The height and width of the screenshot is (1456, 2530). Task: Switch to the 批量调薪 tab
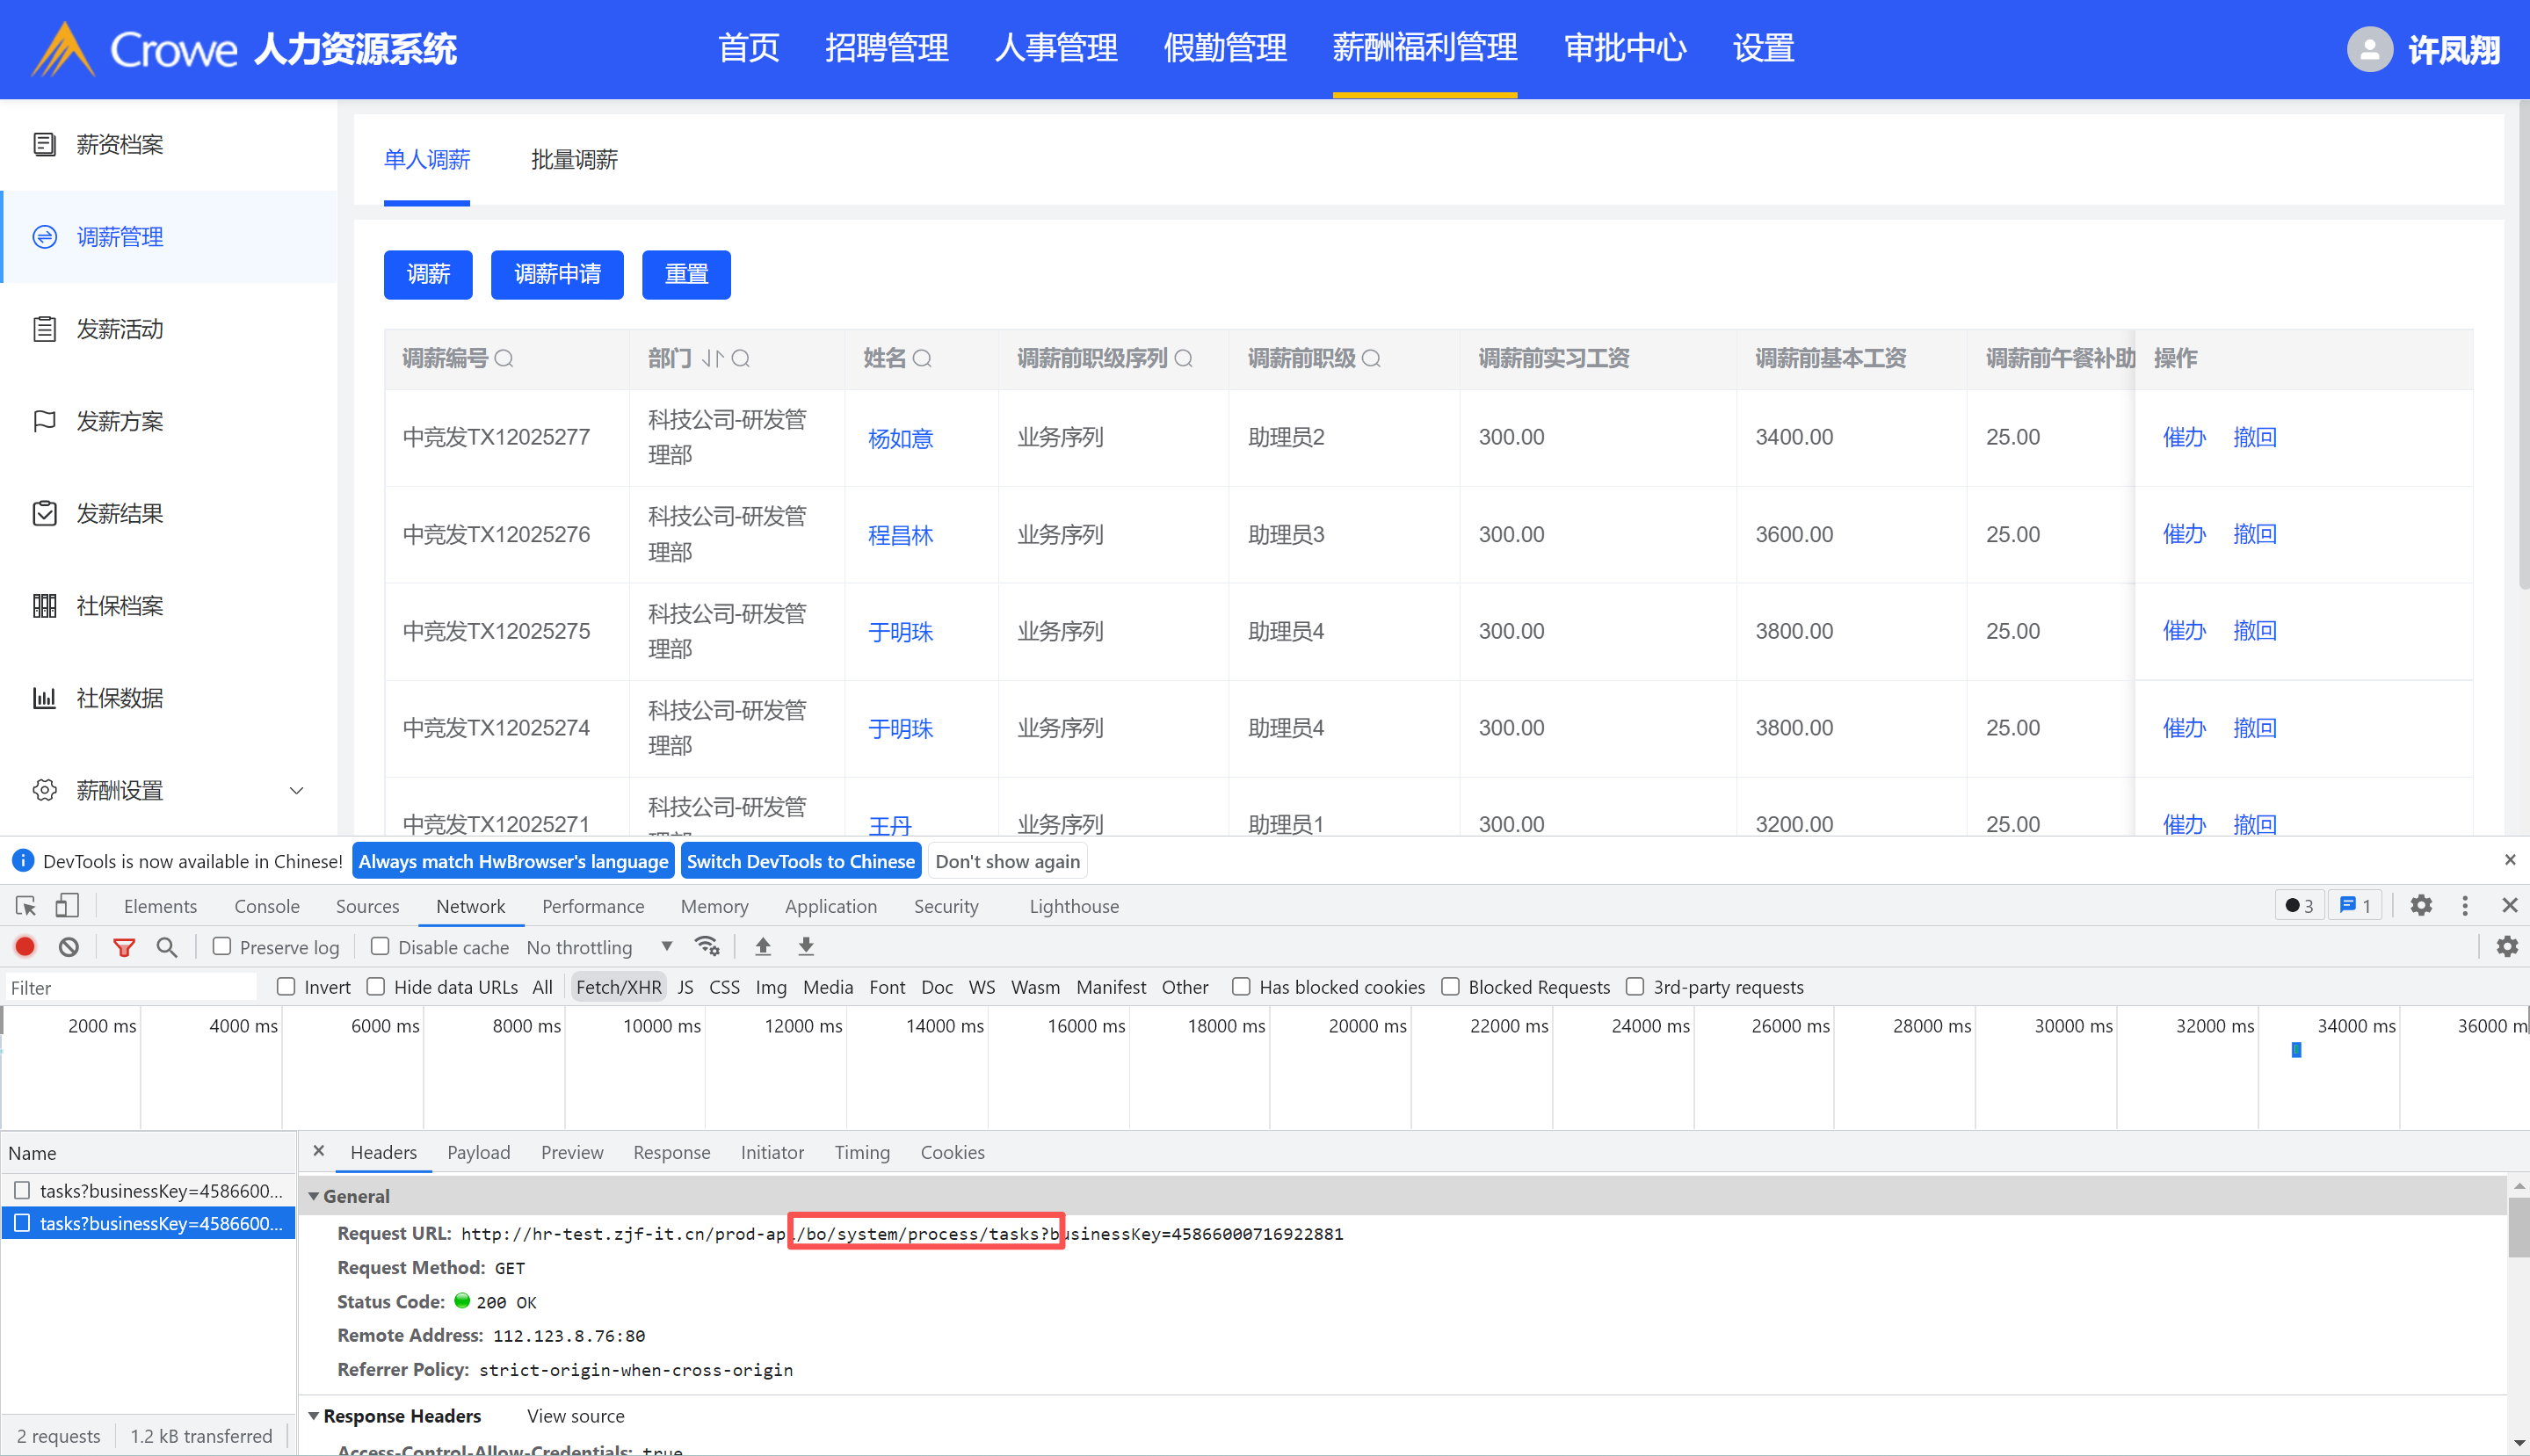pyautogui.click(x=574, y=160)
